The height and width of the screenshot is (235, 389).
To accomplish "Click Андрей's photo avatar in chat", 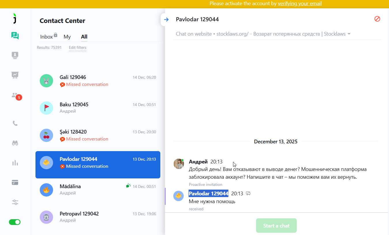I will [179, 164].
